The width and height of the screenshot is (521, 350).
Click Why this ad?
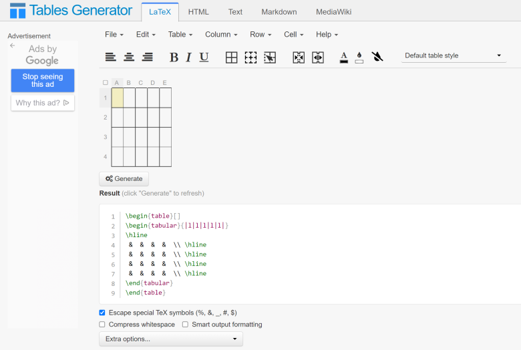coord(43,103)
